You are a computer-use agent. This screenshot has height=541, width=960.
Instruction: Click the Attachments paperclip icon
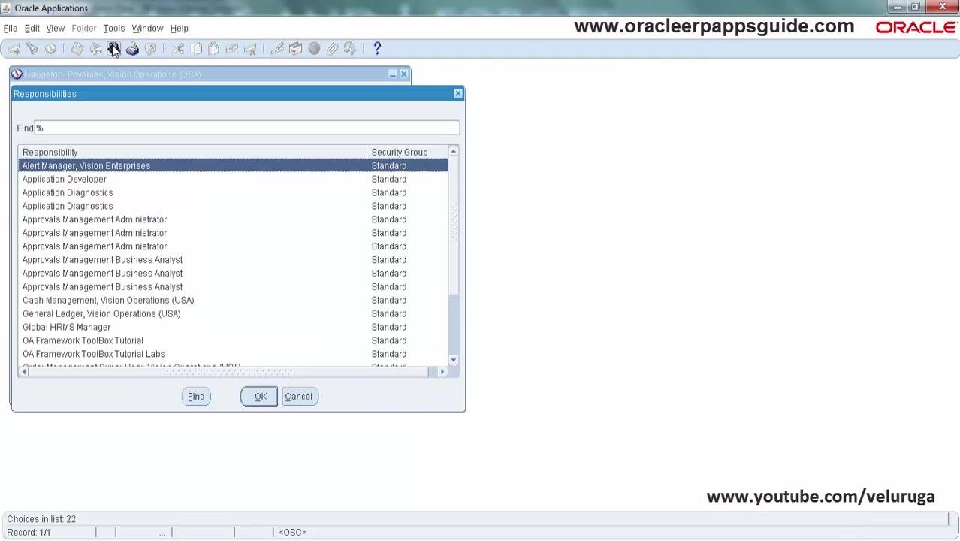click(x=332, y=49)
